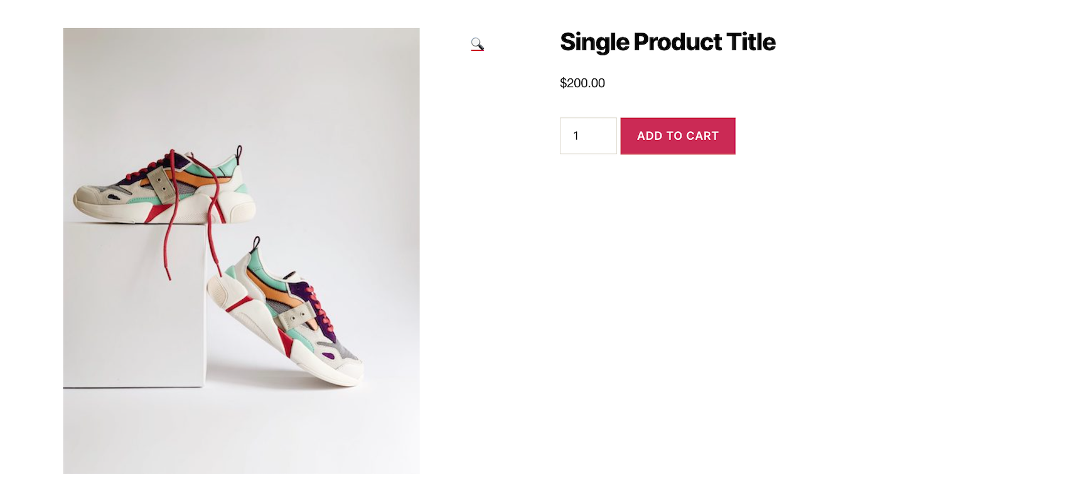Click the Single Product Title heading
Image resolution: width=1084 pixels, height=502 pixels.
[x=667, y=42]
